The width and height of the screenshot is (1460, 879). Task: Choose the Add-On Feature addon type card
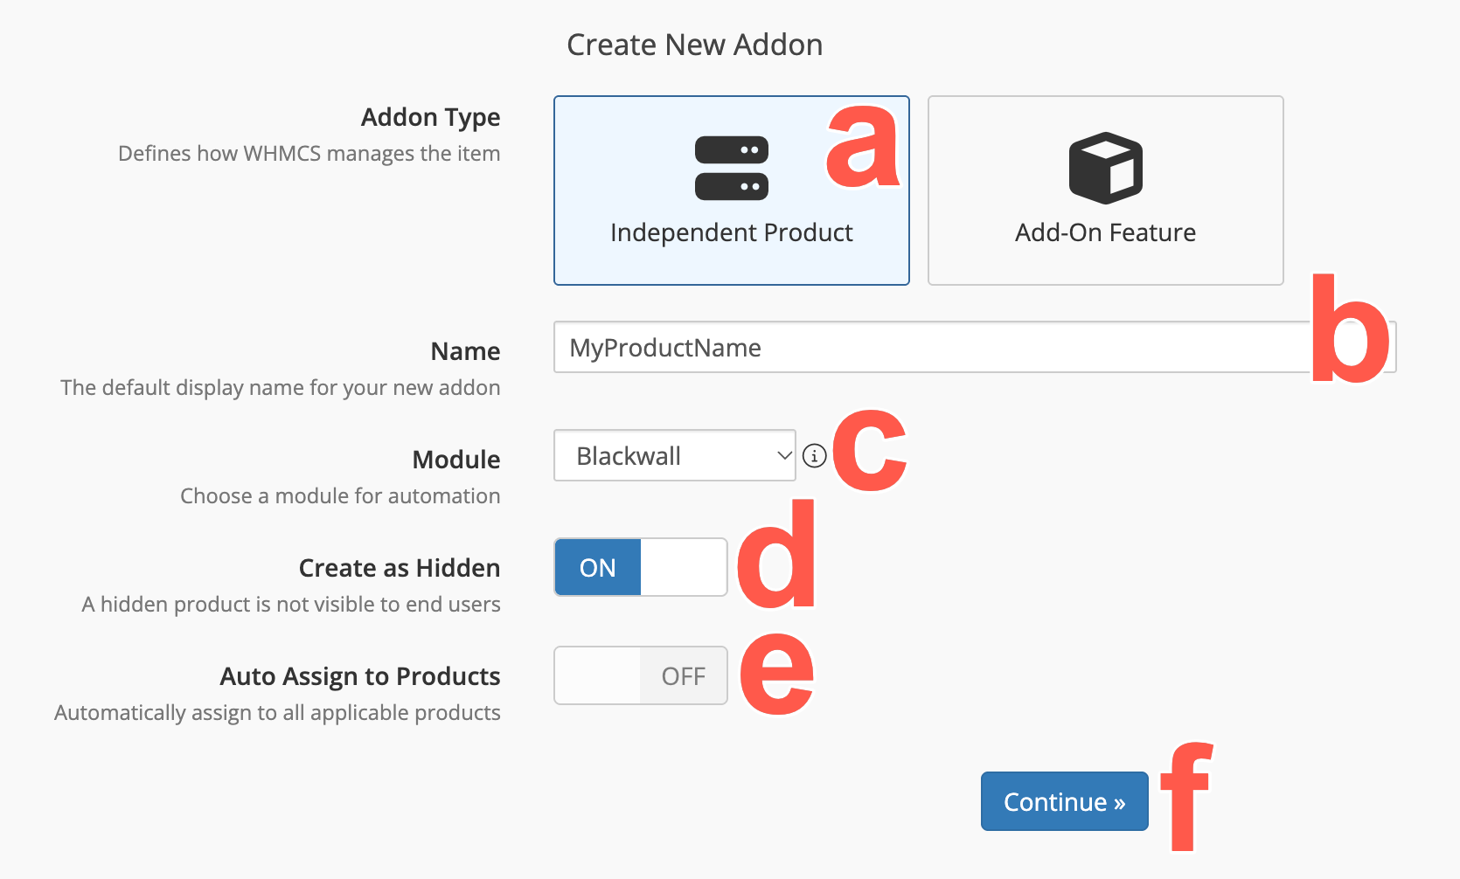point(1106,190)
